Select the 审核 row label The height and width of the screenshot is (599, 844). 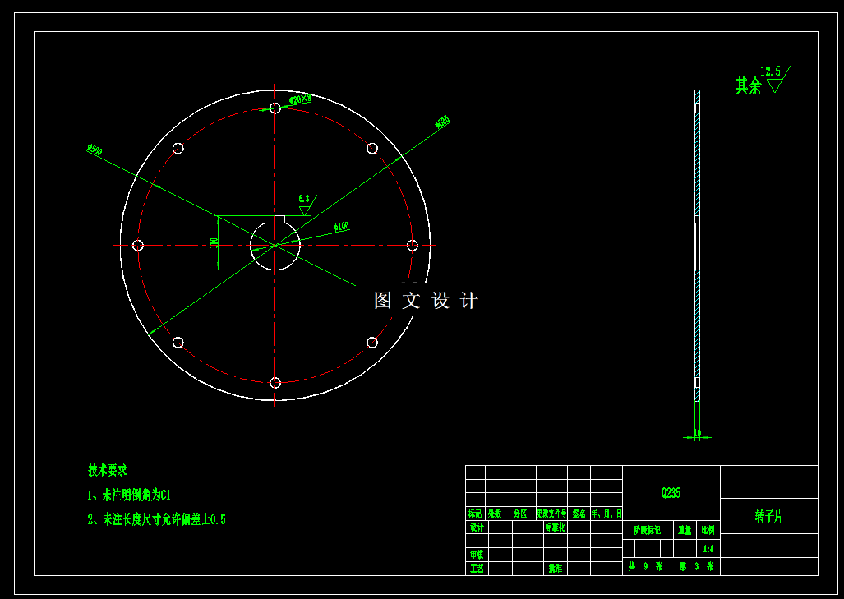pyautogui.click(x=477, y=555)
